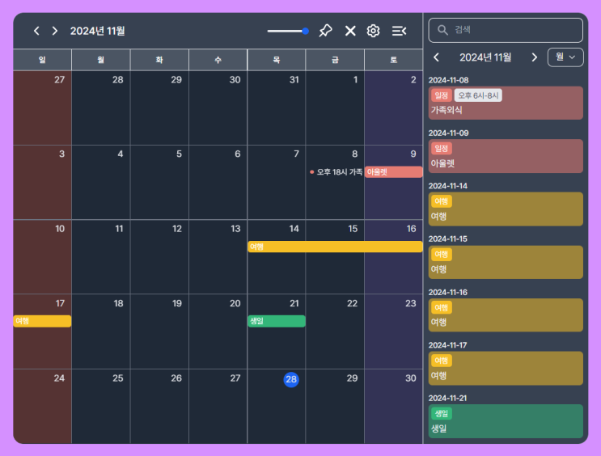Viewport: 601px width, 456px height.
Task: Click the 일정 tag on 가족외식 card
Action: point(441,95)
